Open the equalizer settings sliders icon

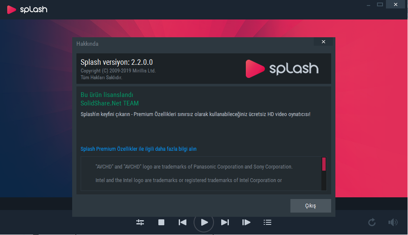coord(140,222)
